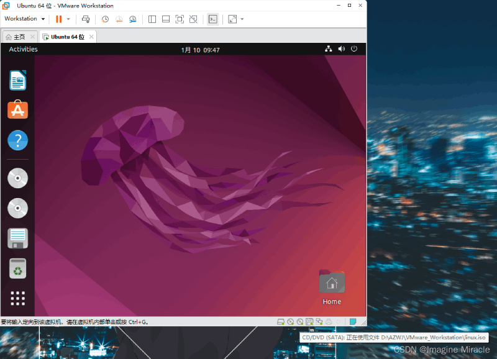Screen dimensions: 497x359
Task: Click the network adapter status bar icon
Action: (319, 322)
